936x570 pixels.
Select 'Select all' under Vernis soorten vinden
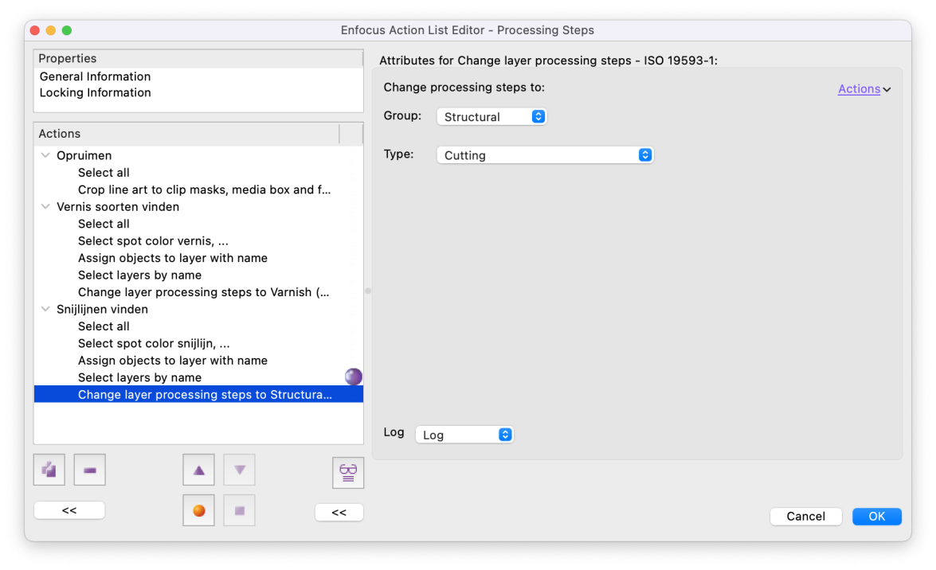coord(104,224)
